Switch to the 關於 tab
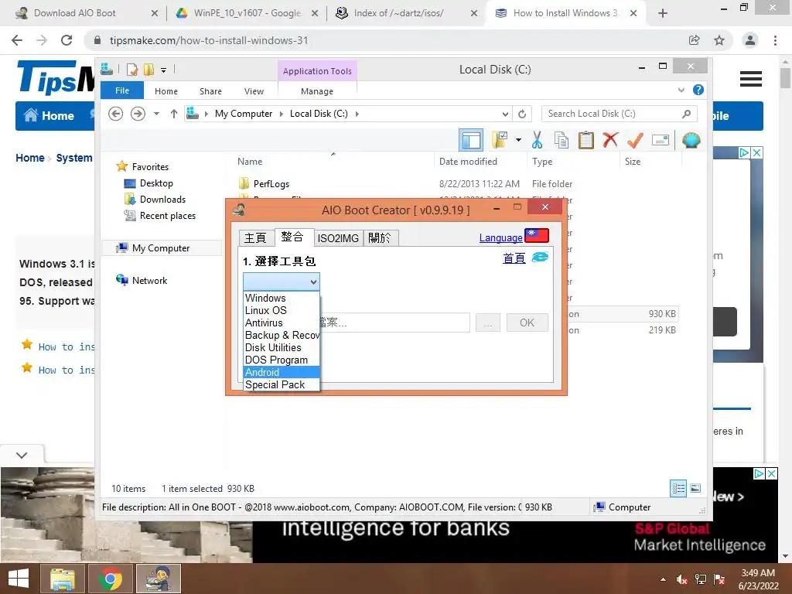Viewport: 792px width, 594px height. 379,238
